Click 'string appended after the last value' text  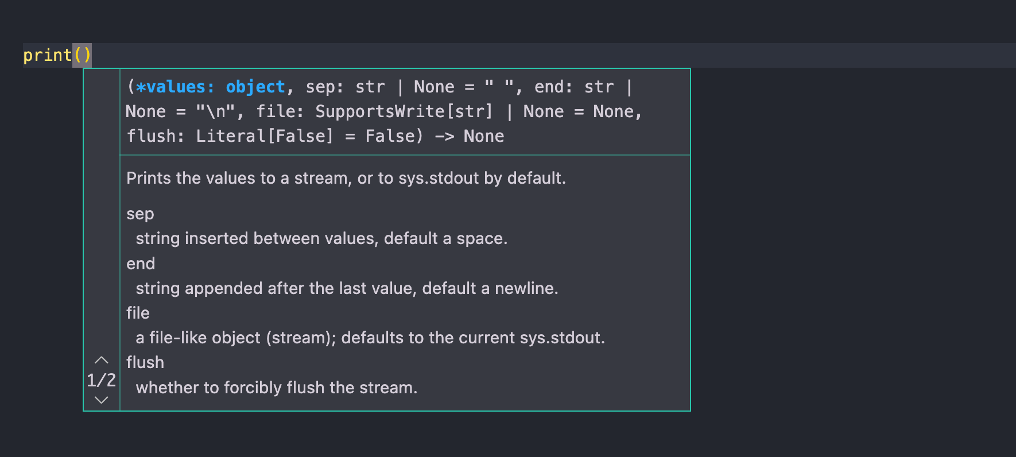pos(347,288)
